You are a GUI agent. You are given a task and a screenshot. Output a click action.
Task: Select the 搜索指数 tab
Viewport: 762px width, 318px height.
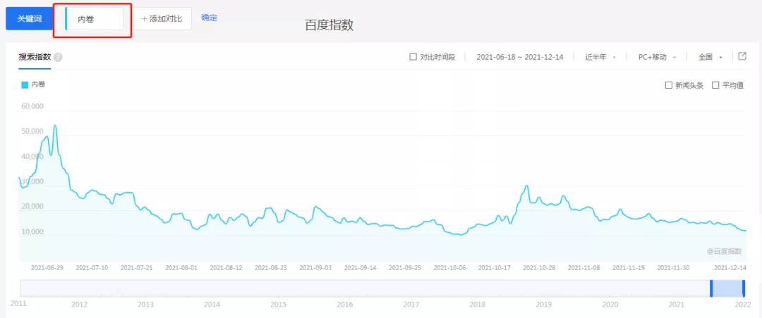pyautogui.click(x=35, y=57)
